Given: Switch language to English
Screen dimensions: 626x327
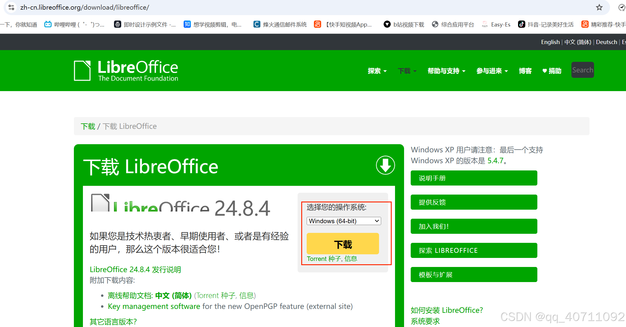Looking at the screenshot, I should 550,42.
